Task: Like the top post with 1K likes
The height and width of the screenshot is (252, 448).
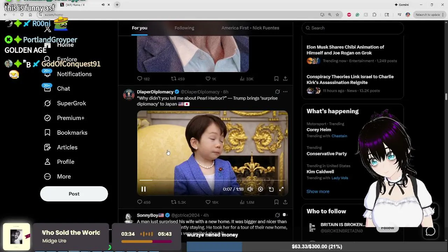Action: pos(211,79)
